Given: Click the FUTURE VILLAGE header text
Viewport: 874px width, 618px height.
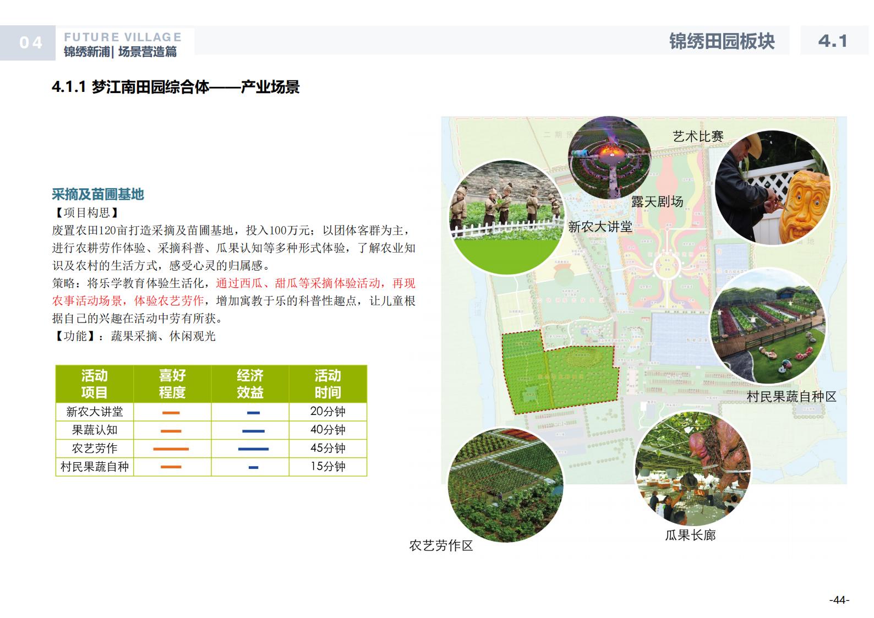Looking at the screenshot, I should pyautogui.click(x=123, y=37).
